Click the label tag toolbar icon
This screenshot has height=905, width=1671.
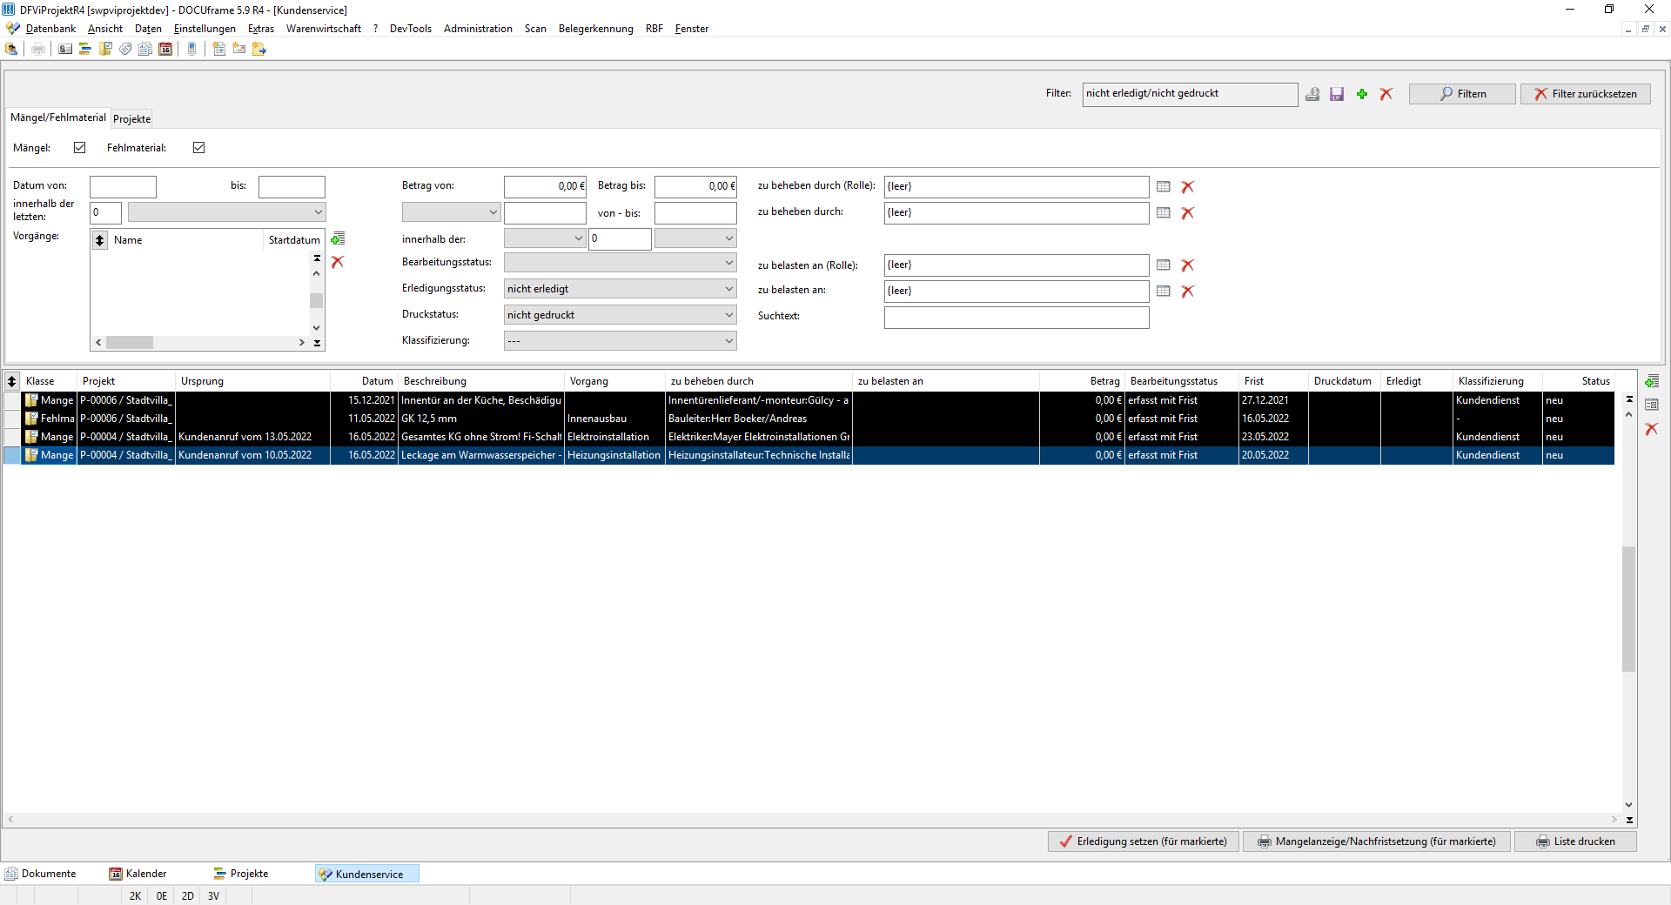(125, 49)
